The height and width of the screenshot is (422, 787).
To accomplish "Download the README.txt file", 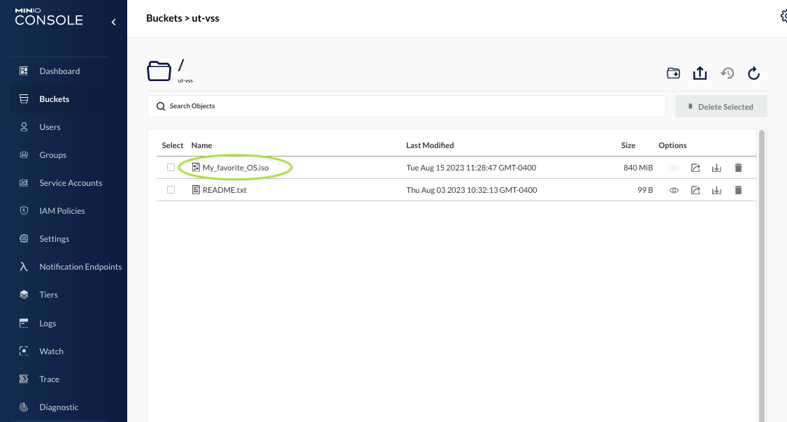I will 716,190.
